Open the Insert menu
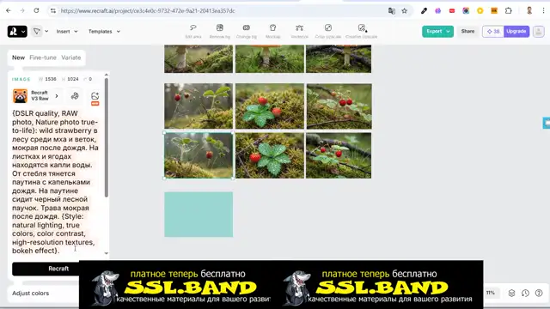 [67, 32]
